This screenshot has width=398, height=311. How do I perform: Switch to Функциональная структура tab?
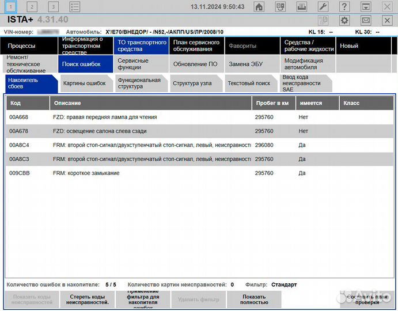(141, 84)
